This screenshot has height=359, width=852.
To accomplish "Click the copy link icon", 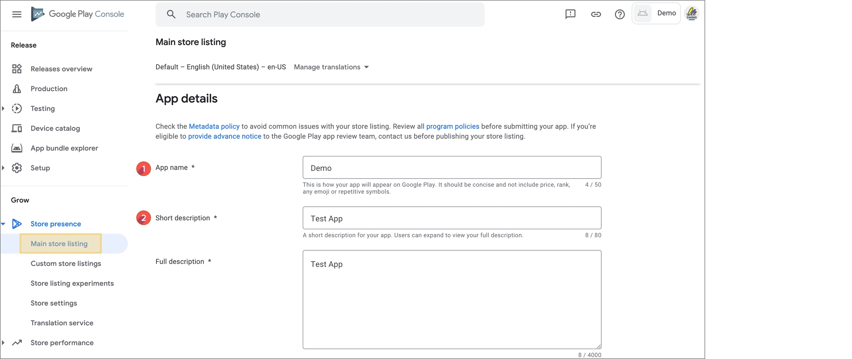I will click(596, 14).
